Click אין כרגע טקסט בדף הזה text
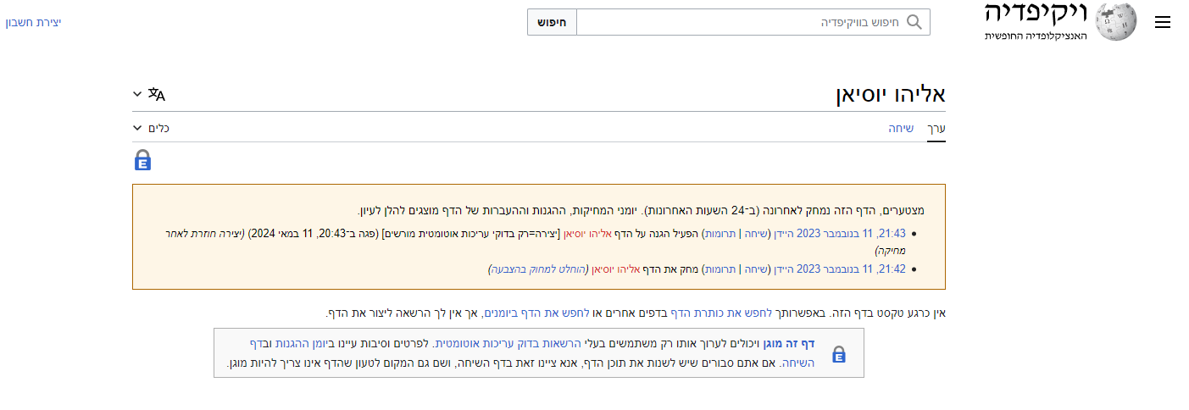Viewport: 1189px width, 410px height. [891, 314]
